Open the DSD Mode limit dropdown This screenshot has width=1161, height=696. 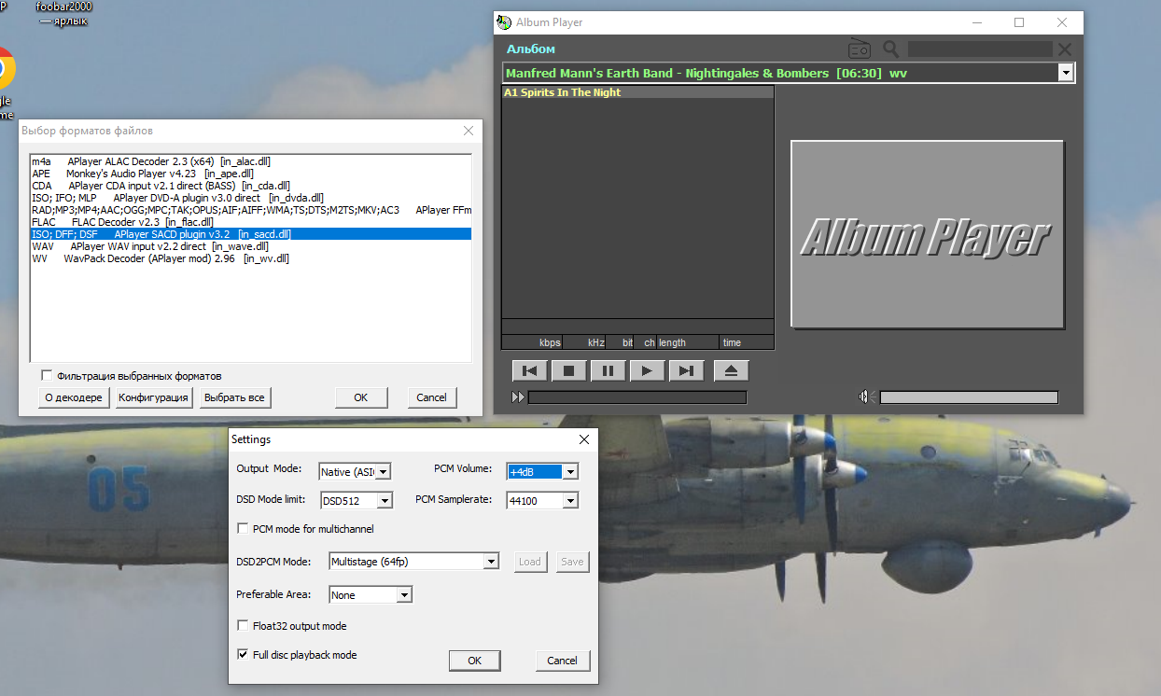coord(384,501)
